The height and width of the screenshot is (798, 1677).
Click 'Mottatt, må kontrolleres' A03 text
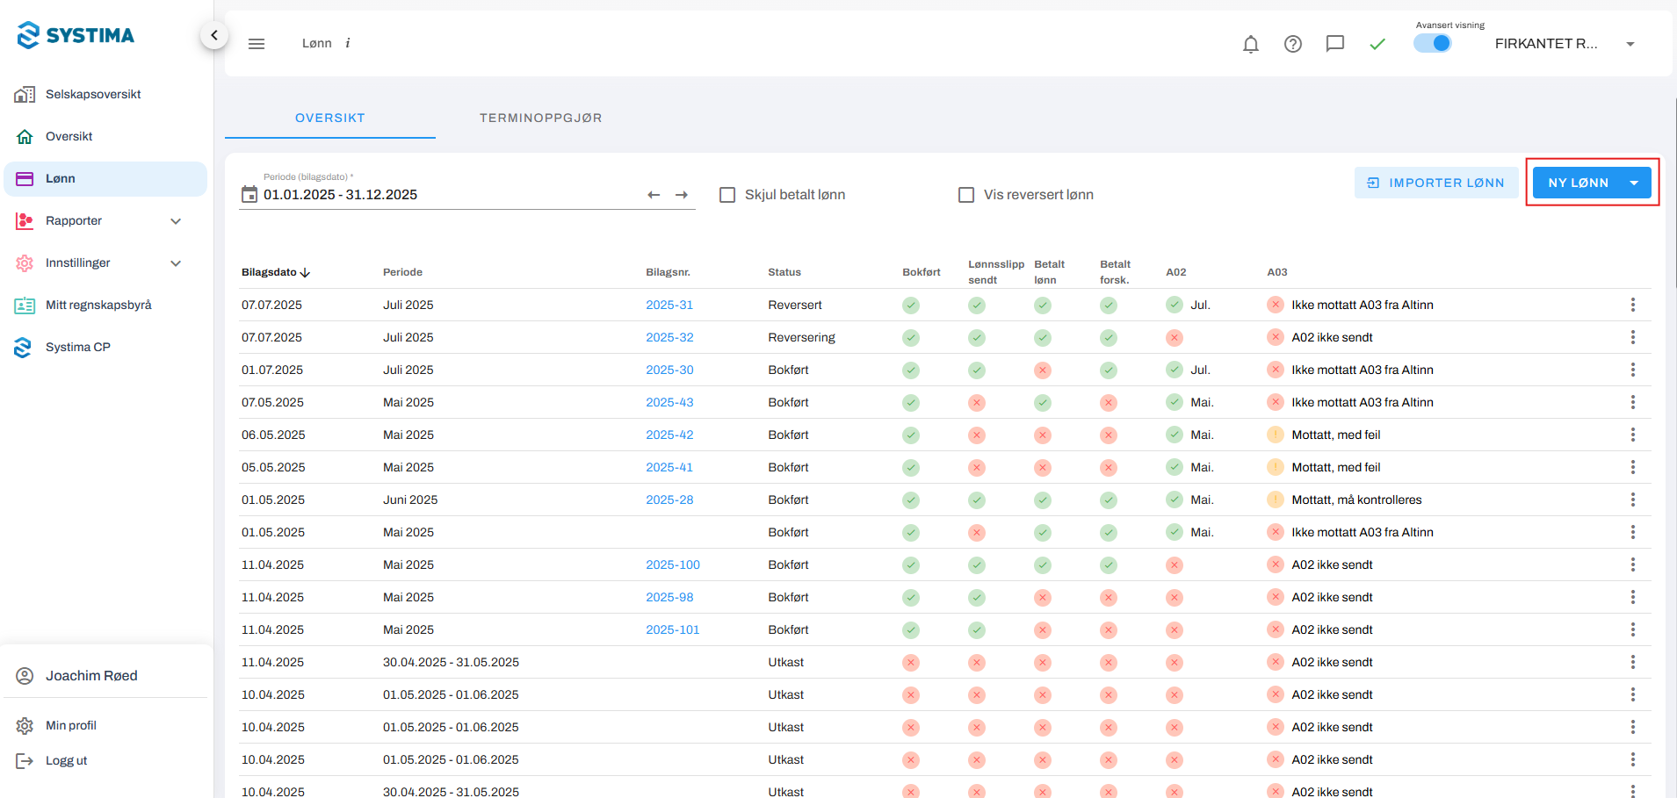[1356, 500]
